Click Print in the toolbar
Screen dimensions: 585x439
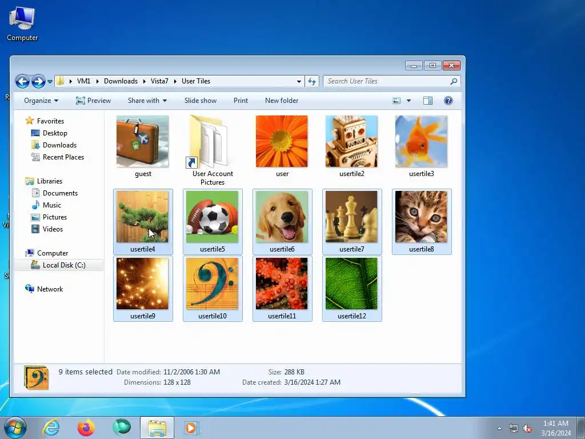(x=241, y=101)
